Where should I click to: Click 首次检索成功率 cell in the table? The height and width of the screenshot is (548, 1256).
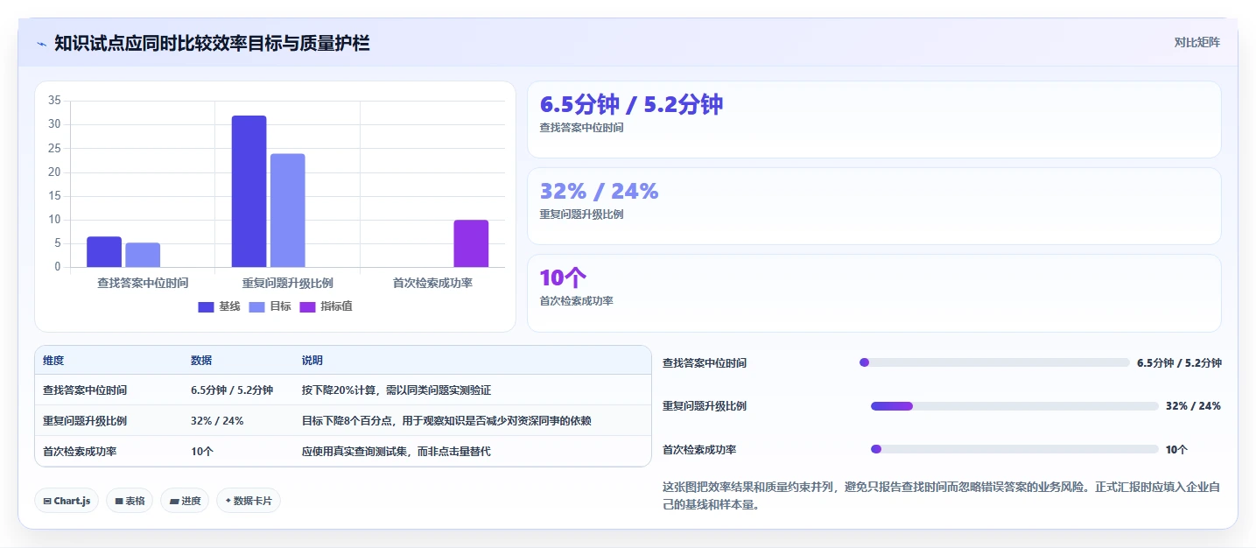(80, 452)
